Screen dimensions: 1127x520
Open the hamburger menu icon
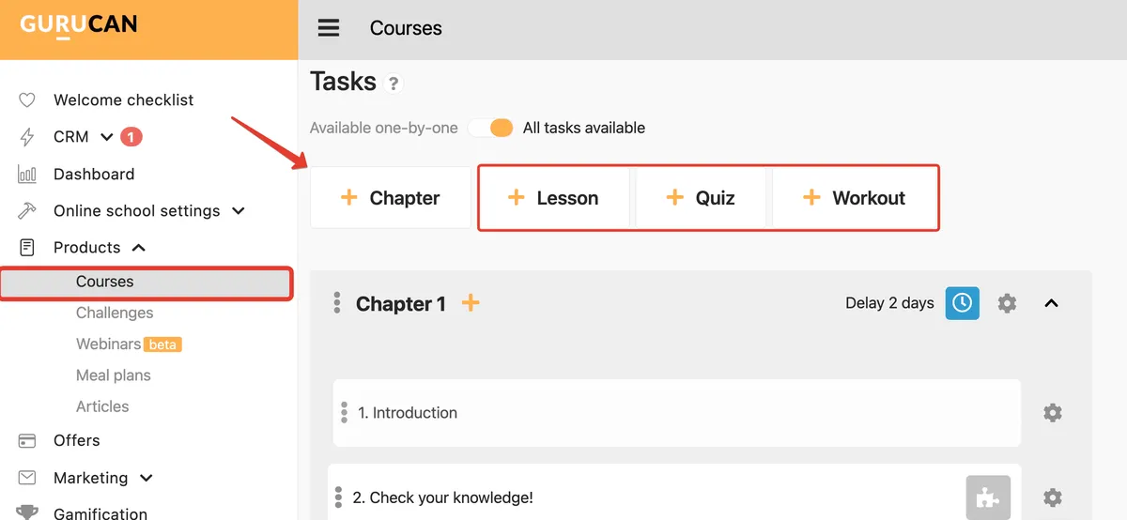pyautogui.click(x=329, y=28)
